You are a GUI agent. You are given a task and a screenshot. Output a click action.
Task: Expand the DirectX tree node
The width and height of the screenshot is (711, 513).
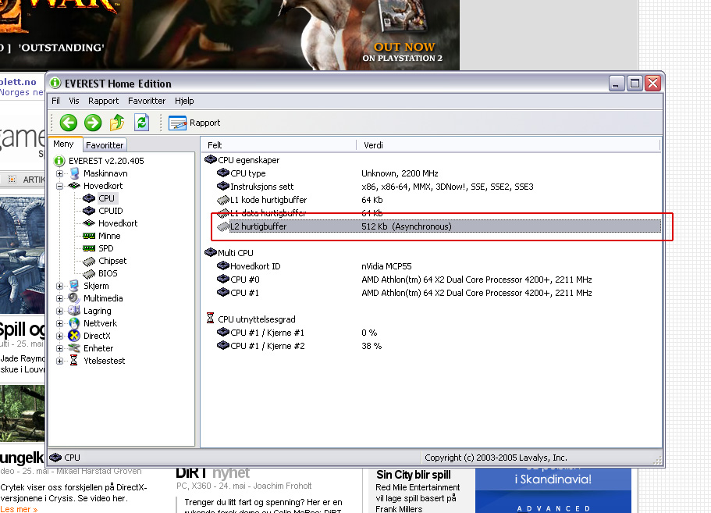[59, 336]
